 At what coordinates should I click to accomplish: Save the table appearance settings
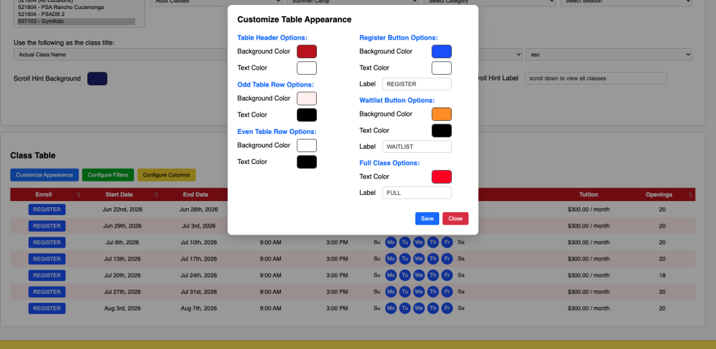[x=427, y=218]
